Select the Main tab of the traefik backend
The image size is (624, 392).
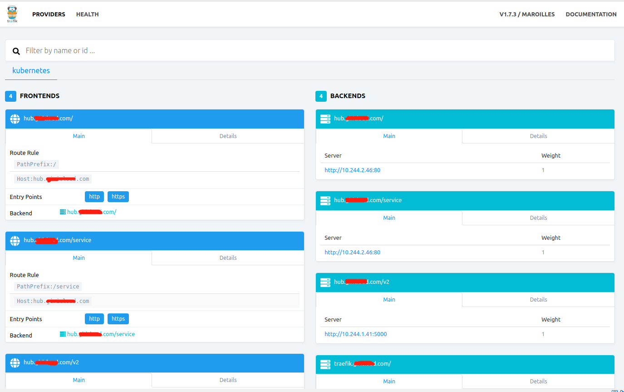pos(389,382)
